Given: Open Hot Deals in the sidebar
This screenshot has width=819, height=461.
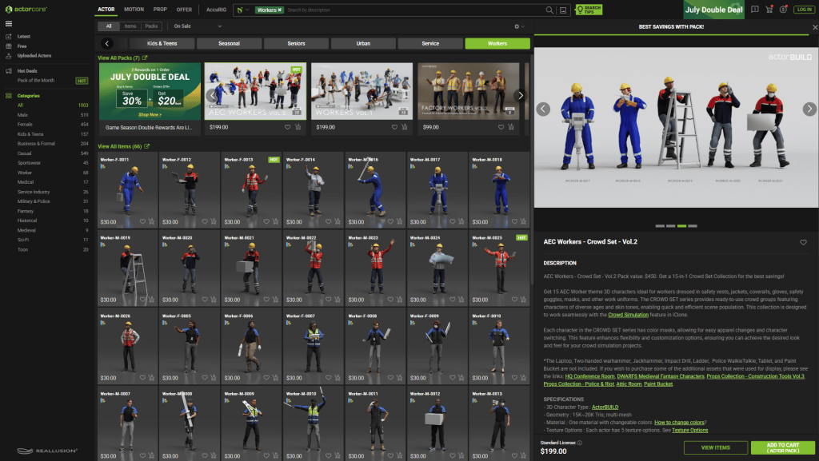Looking at the screenshot, I should pyautogui.click(x=27, y=71).
